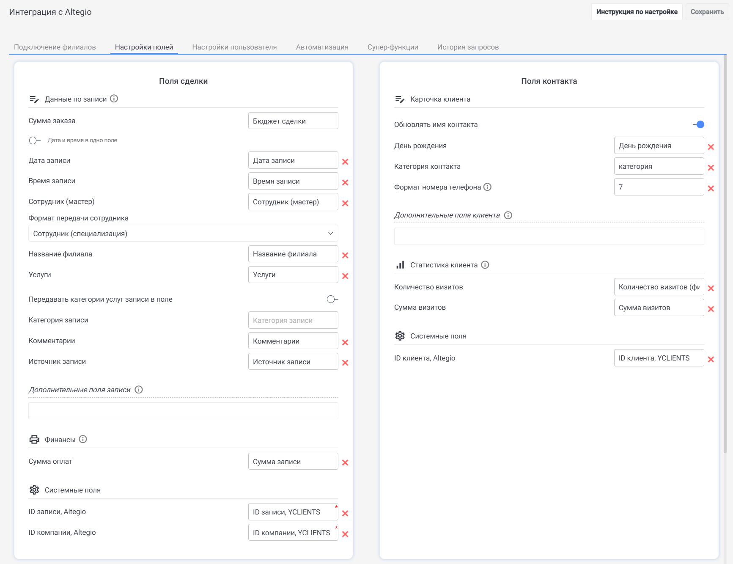
Task: Open Категория контакта field selector
Action: pos(659,166)
